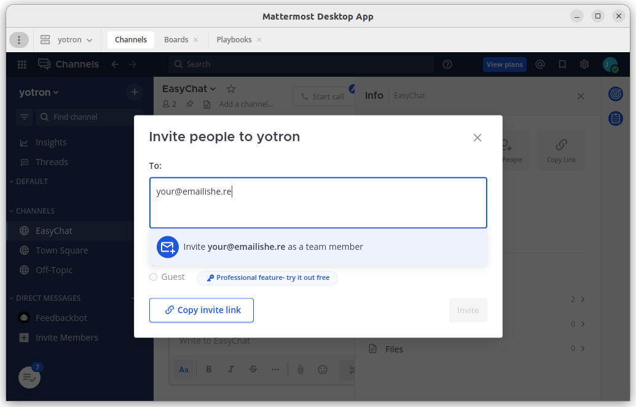This screenshot has height=407, width=636.
Task: Click in the To email field
Action: coord(318,203)
